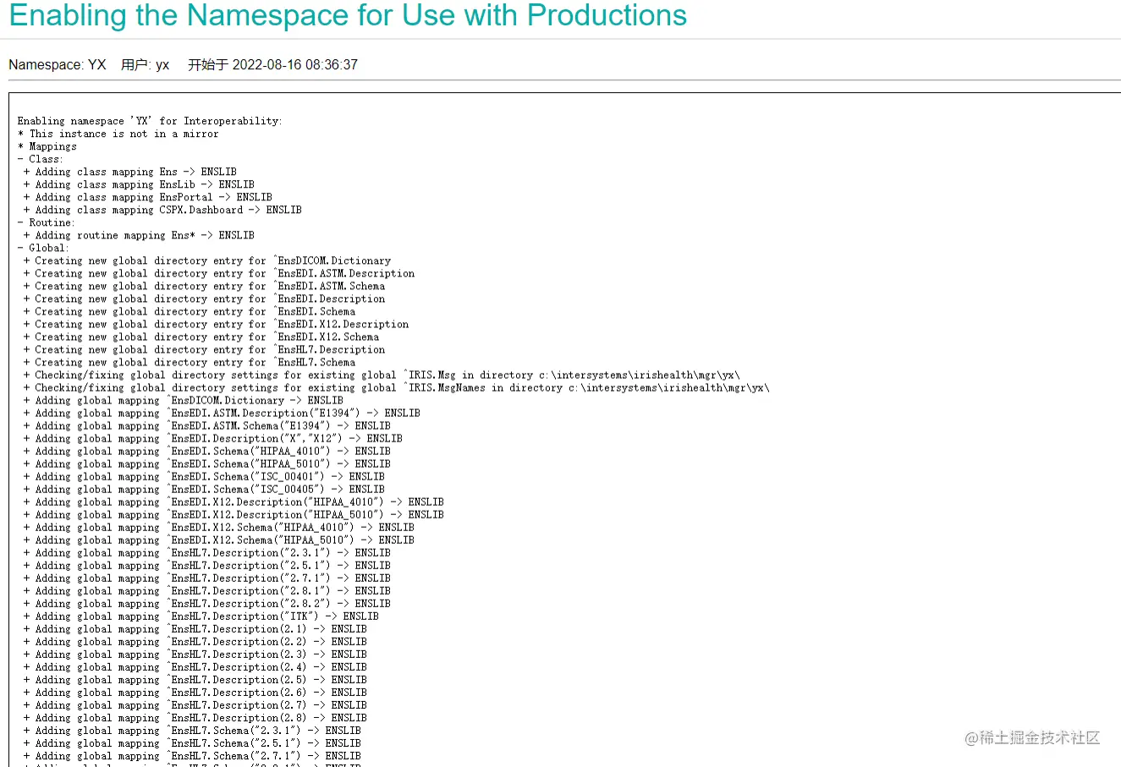The height and width of the screenshot is (767, 1121).
Task: Select the Checking/fixing line for global ^IRIS.MsgNames
Action: click(397, 387)
